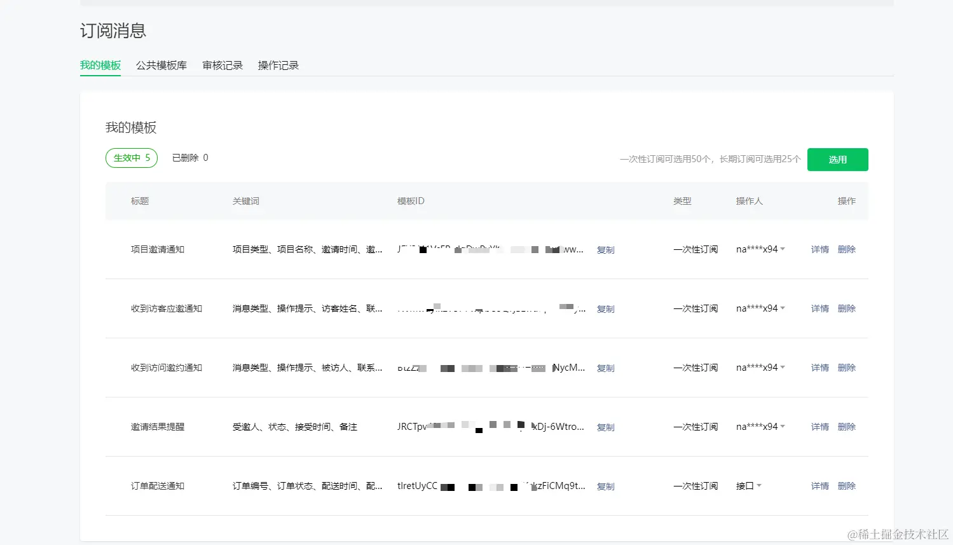Copy template ID of 项目邀请通知
This screenshot has height=545, width=953.
pos(606,250)
